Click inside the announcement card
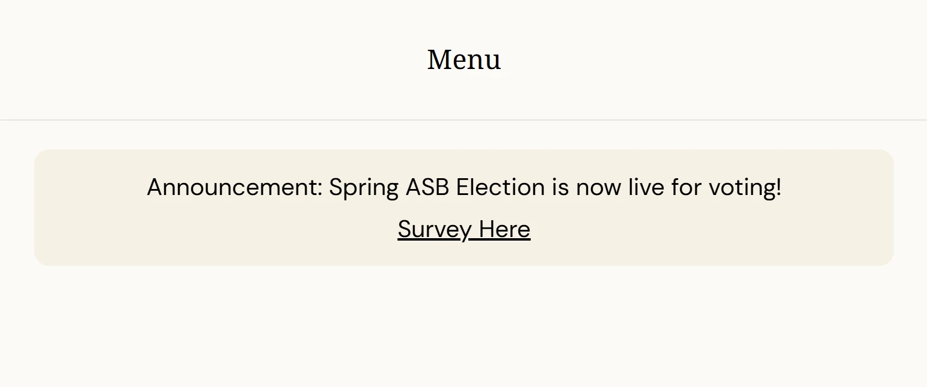The image size is (927, 387). [x=463, y=207]
